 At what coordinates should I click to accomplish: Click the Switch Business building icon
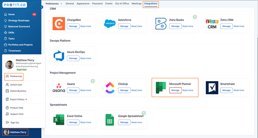pos(7,91)
